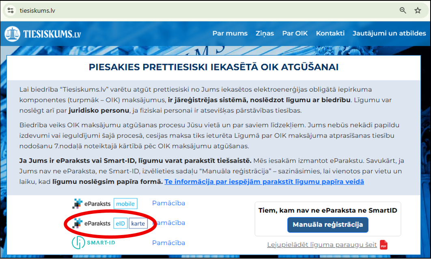Bookmark this page with the star icon
Viewport: 431px width, 259px height.
(418, 11)
